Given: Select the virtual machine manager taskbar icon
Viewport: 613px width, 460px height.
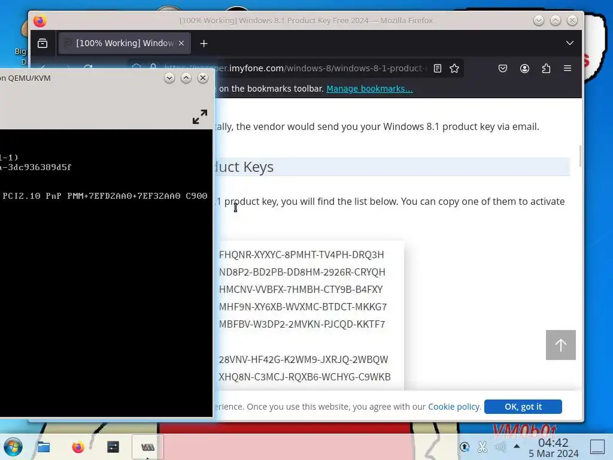Looking at the screenshot, I should tap(147, 447).
